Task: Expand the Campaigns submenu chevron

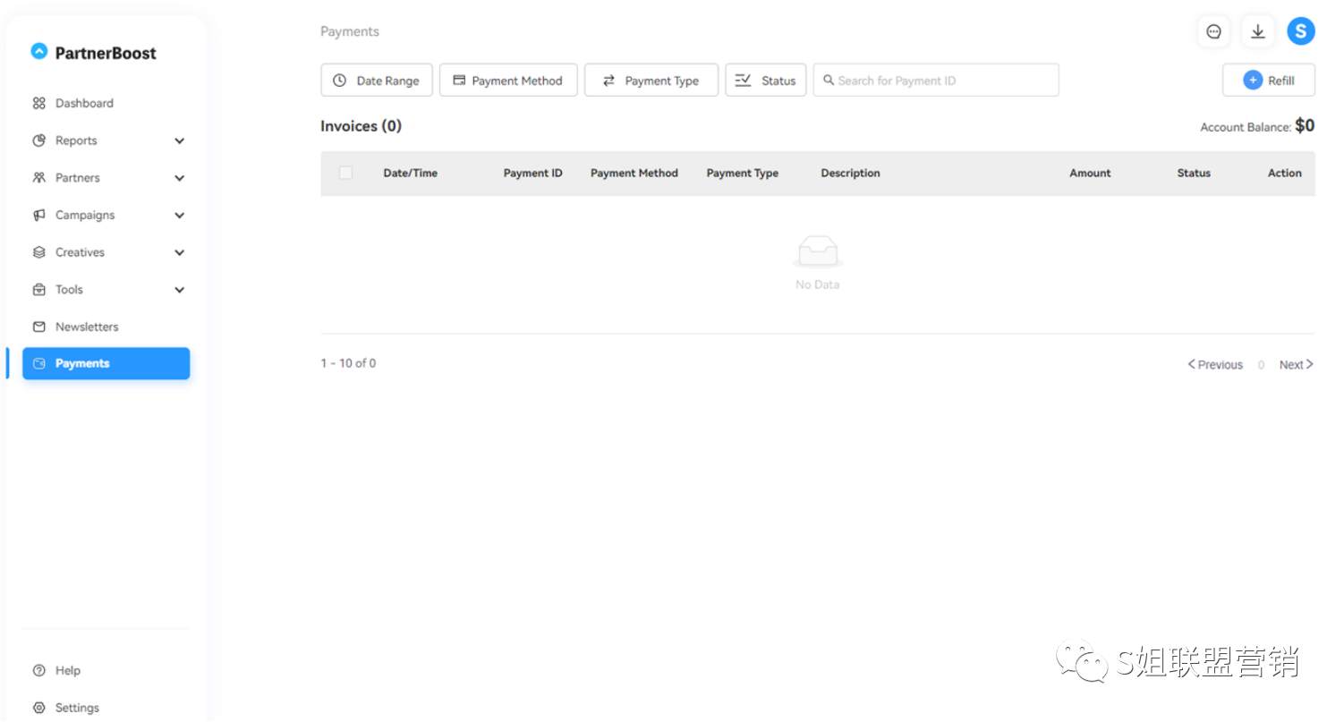Action: click(x=180, y=216)
